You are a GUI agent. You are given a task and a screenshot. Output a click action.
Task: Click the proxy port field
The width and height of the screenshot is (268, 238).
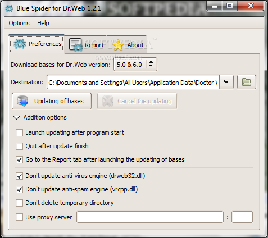click(x=242, y=217)
